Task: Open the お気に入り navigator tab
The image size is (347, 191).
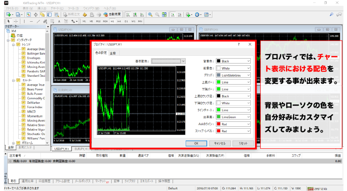Action: pyautogui.click(x=25, y=147)
